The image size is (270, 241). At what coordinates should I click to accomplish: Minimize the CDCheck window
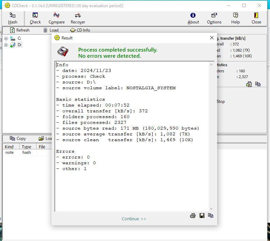[x=229, y=5]
